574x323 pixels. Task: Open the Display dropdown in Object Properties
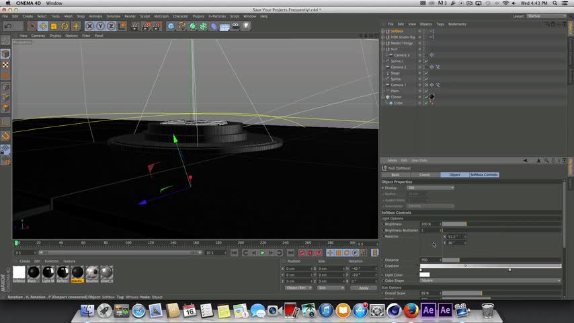click(x=431, y=188)
